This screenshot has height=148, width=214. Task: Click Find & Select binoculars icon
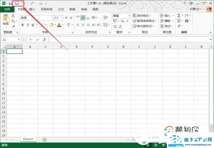pyautogui.click(x=187, y=21)
